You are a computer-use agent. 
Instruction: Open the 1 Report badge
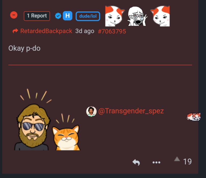click(37, 16)
